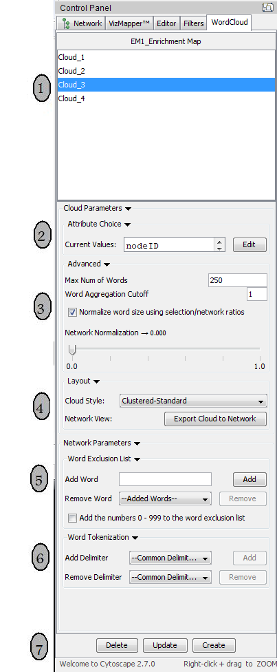Collapse the Word Tokenization section
The width and height of the screenshot is (277, 672).
(135, 538)
